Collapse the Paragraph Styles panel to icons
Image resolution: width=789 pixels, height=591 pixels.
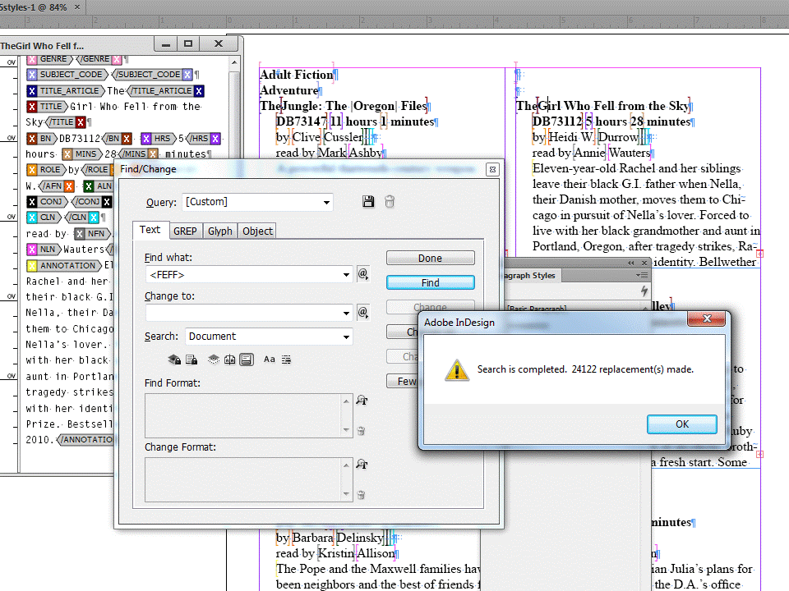coord(631,263)
